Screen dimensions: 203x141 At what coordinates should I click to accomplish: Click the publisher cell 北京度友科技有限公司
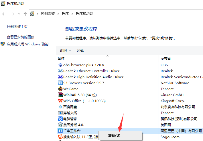178,107
